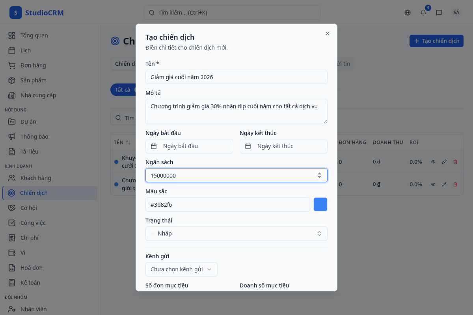Click the Ngân sách stepper arrows
Viewport: 473px width, 315px height.
coord(319,175)
